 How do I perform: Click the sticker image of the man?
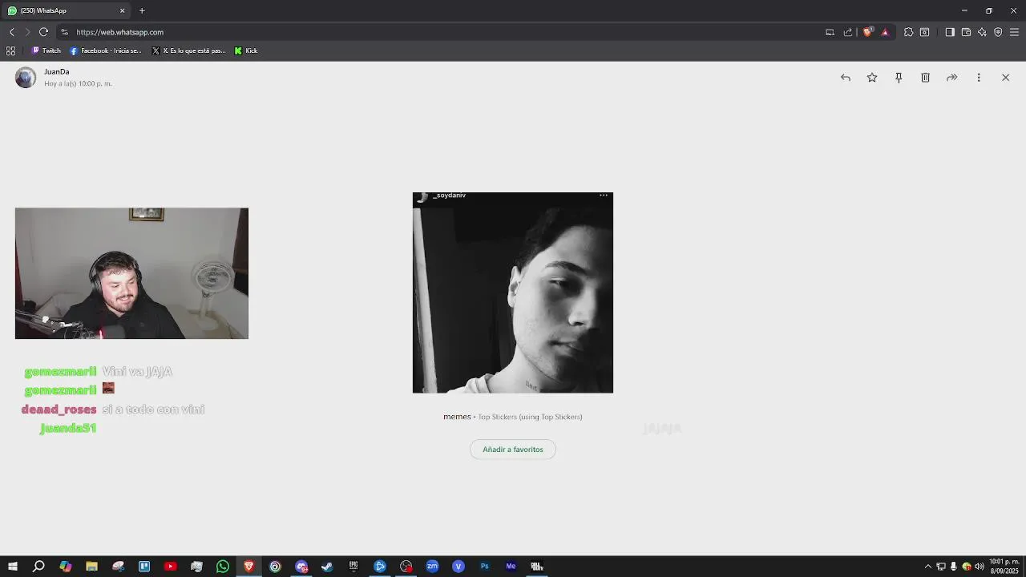(513, 293)
